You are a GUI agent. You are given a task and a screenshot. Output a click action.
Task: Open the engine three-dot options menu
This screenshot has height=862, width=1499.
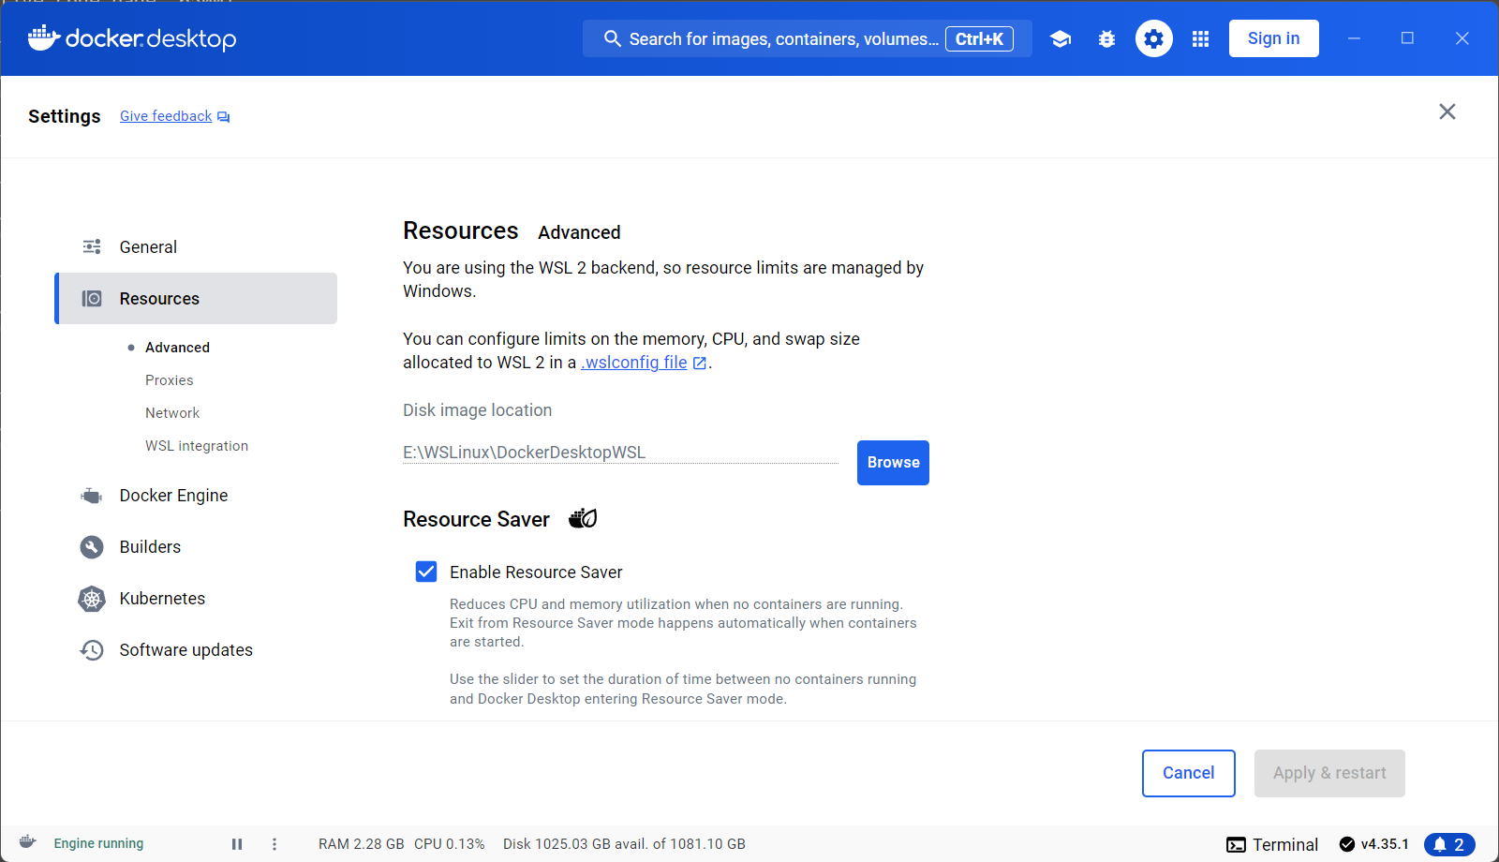pyautogui.click(x=275, y=844)
